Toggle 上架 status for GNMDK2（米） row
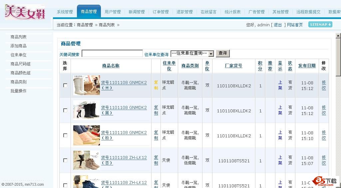This screenshot has height=188, width=341. [280, 85]
